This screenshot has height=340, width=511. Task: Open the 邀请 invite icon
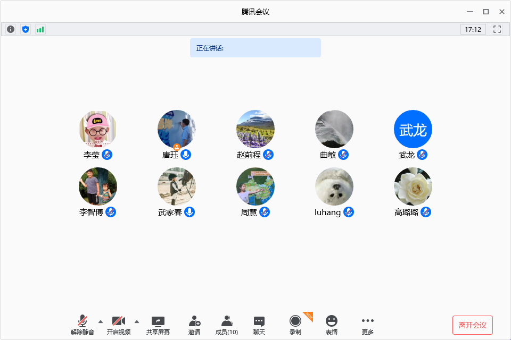tap(194, 325)
